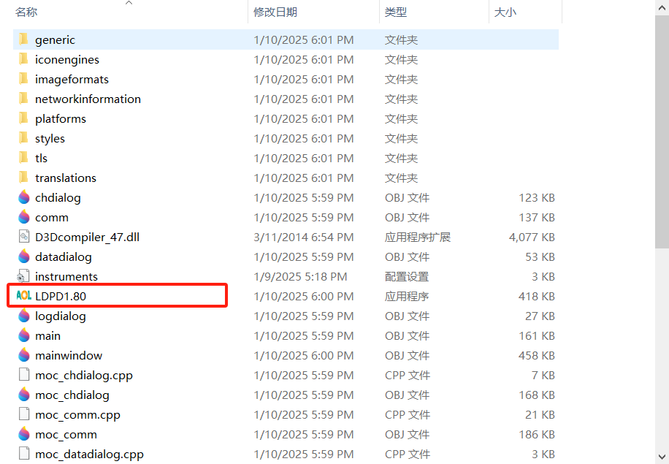The width and height of the screenshot is (669, 464).
Task: Sort by 类型 column header
Action: tap(396, 12)
